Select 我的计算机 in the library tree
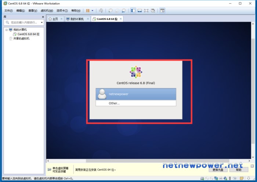Viewport: 257px width, 182px height. click(20, 30)
